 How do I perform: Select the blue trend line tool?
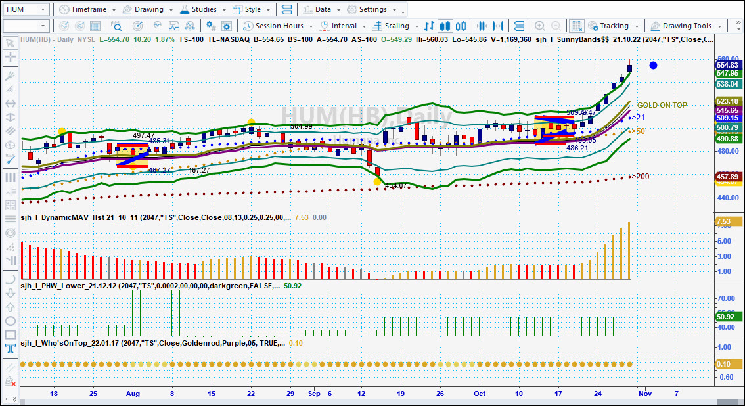[x=10, y=158]
